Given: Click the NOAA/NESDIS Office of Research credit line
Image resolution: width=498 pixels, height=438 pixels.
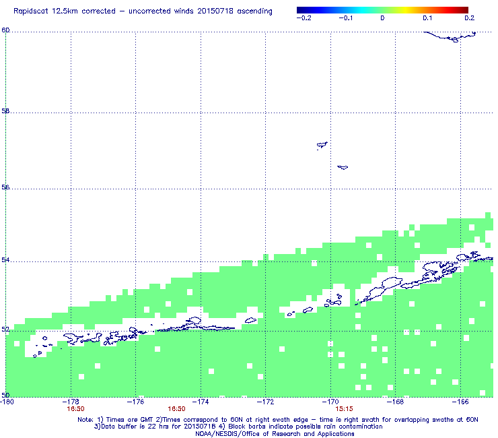Looking at the screenshot, I should (x=275, y=434).
